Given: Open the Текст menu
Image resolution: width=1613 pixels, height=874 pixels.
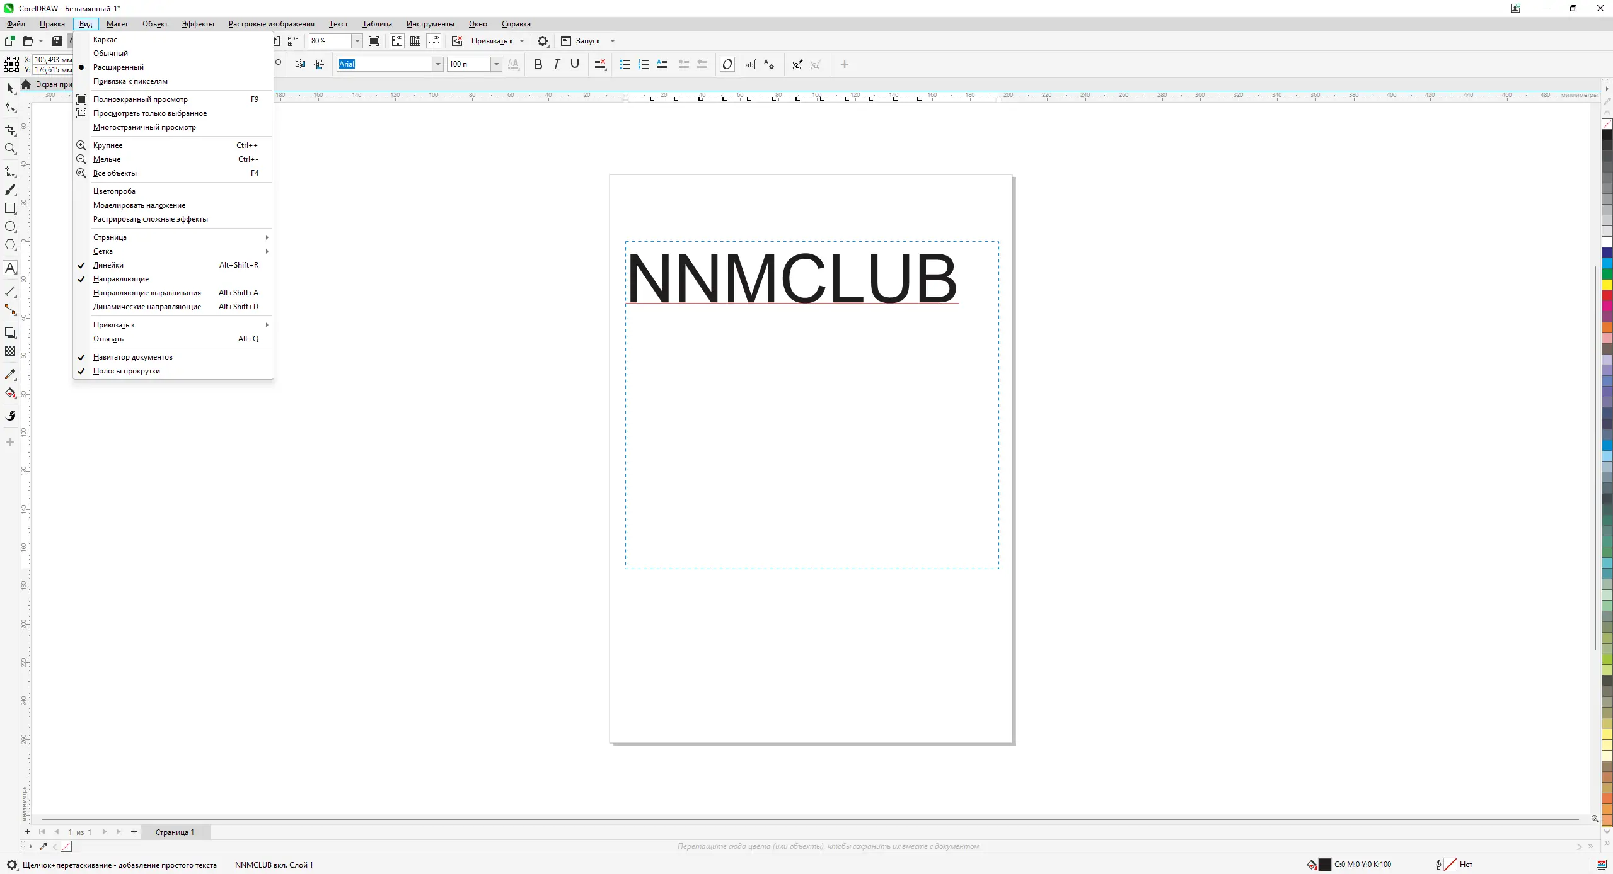Looking at the screenshot, I should [338, 24].
